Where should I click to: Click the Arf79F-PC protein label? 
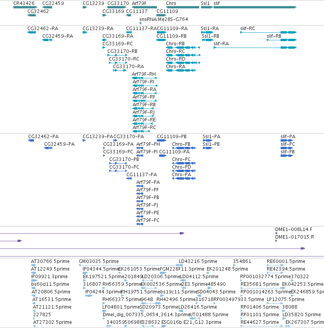[x=148, y=220]
